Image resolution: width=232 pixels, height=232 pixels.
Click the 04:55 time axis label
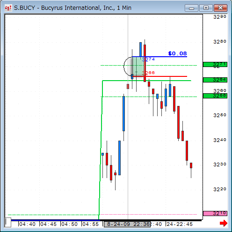point(91,224)
